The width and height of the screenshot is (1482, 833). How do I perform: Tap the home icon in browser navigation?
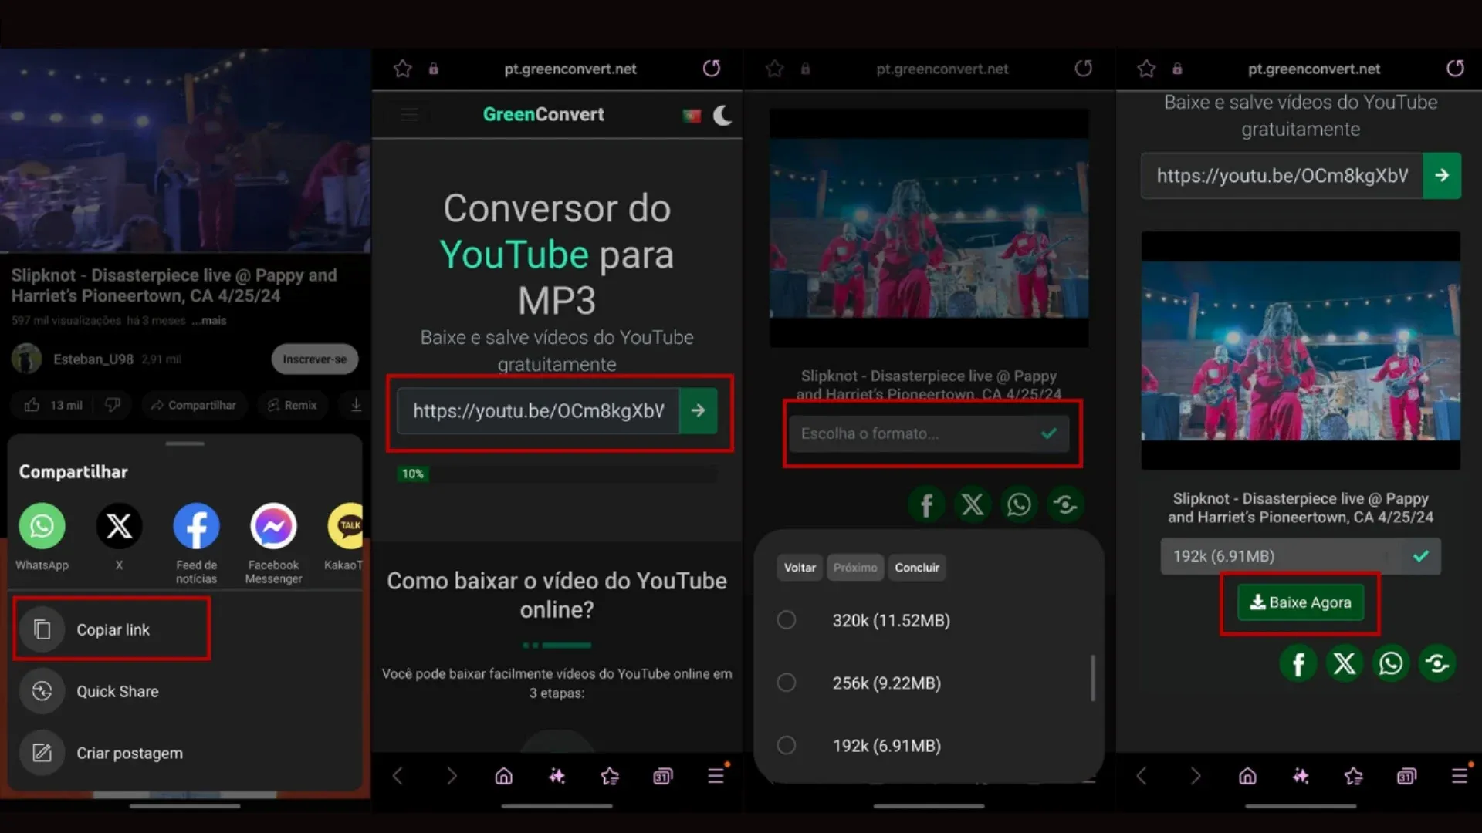pyautogui.click(x=503, y=776)
